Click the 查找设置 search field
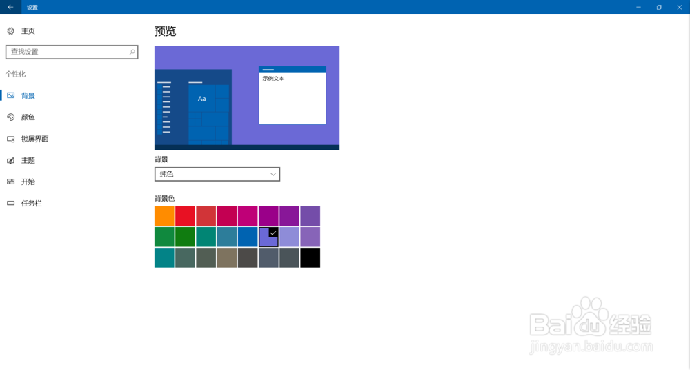690x370 pixels. coord(72,52)
